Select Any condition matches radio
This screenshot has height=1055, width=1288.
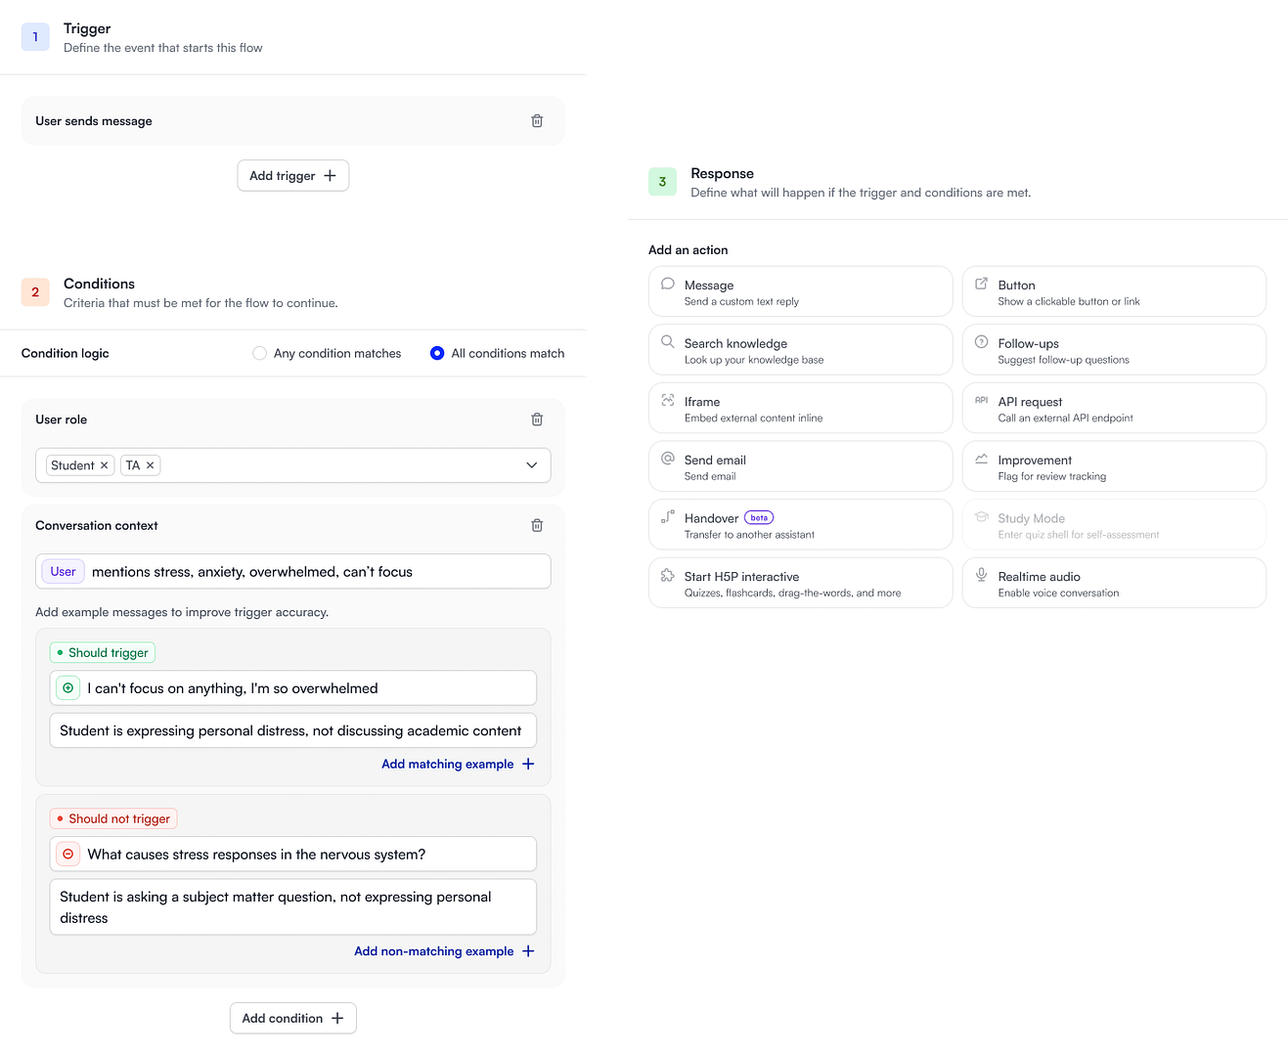click(259, 353)
